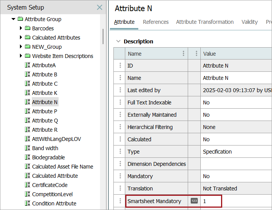
Task: Click the Attribute N attribute icon
Action: (x=28, y=102)
